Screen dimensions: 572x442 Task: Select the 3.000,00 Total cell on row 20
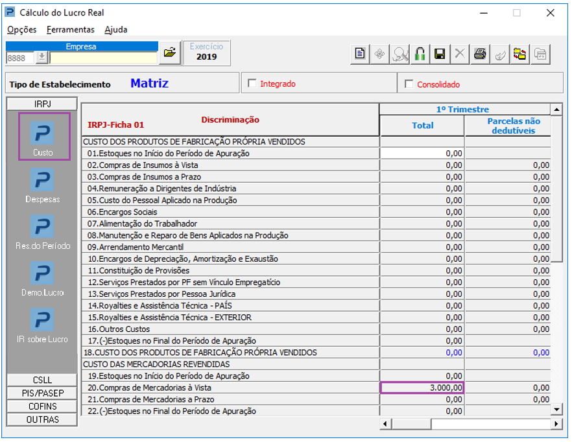pyautogui.click(x=422, y=388)
